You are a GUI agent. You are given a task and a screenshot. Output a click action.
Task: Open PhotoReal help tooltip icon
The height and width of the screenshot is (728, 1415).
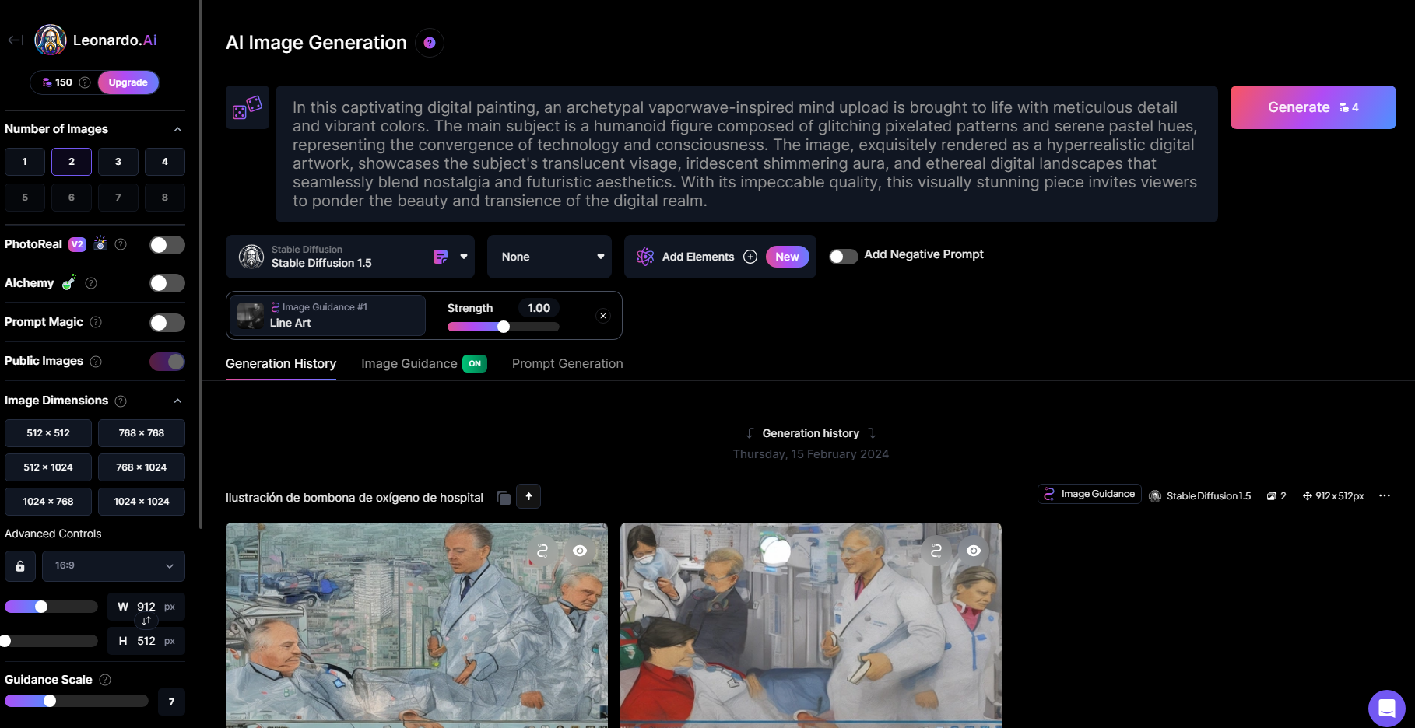(x=121, y=244)
